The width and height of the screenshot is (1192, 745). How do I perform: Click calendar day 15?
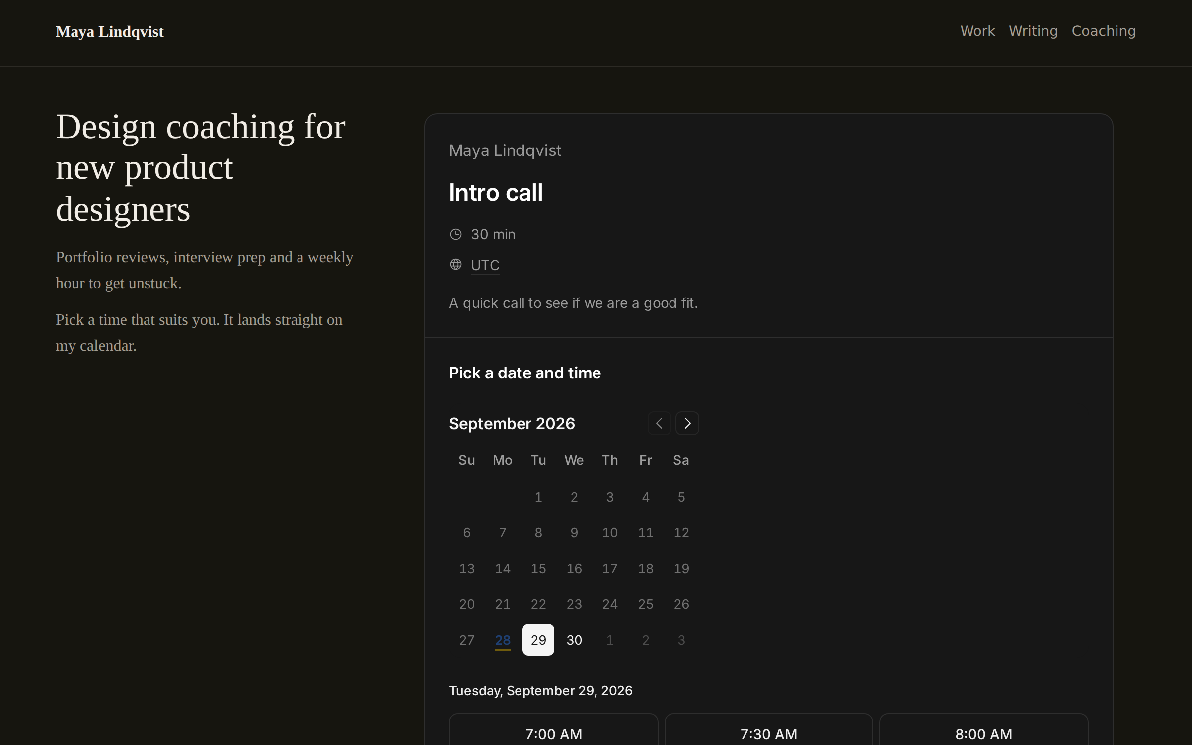click(538, 568)
